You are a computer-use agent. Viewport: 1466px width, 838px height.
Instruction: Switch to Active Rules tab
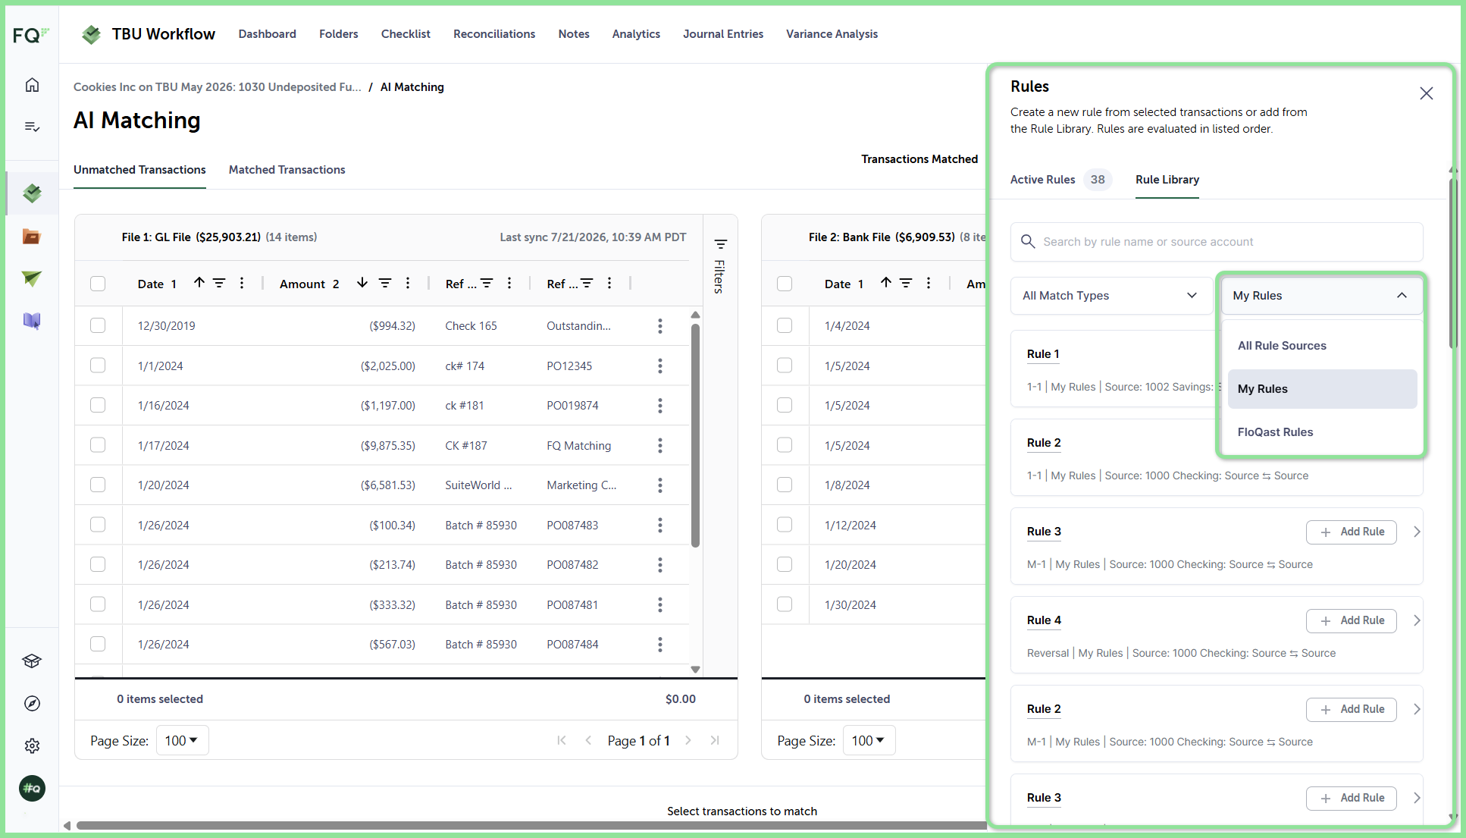(1042, 180)
